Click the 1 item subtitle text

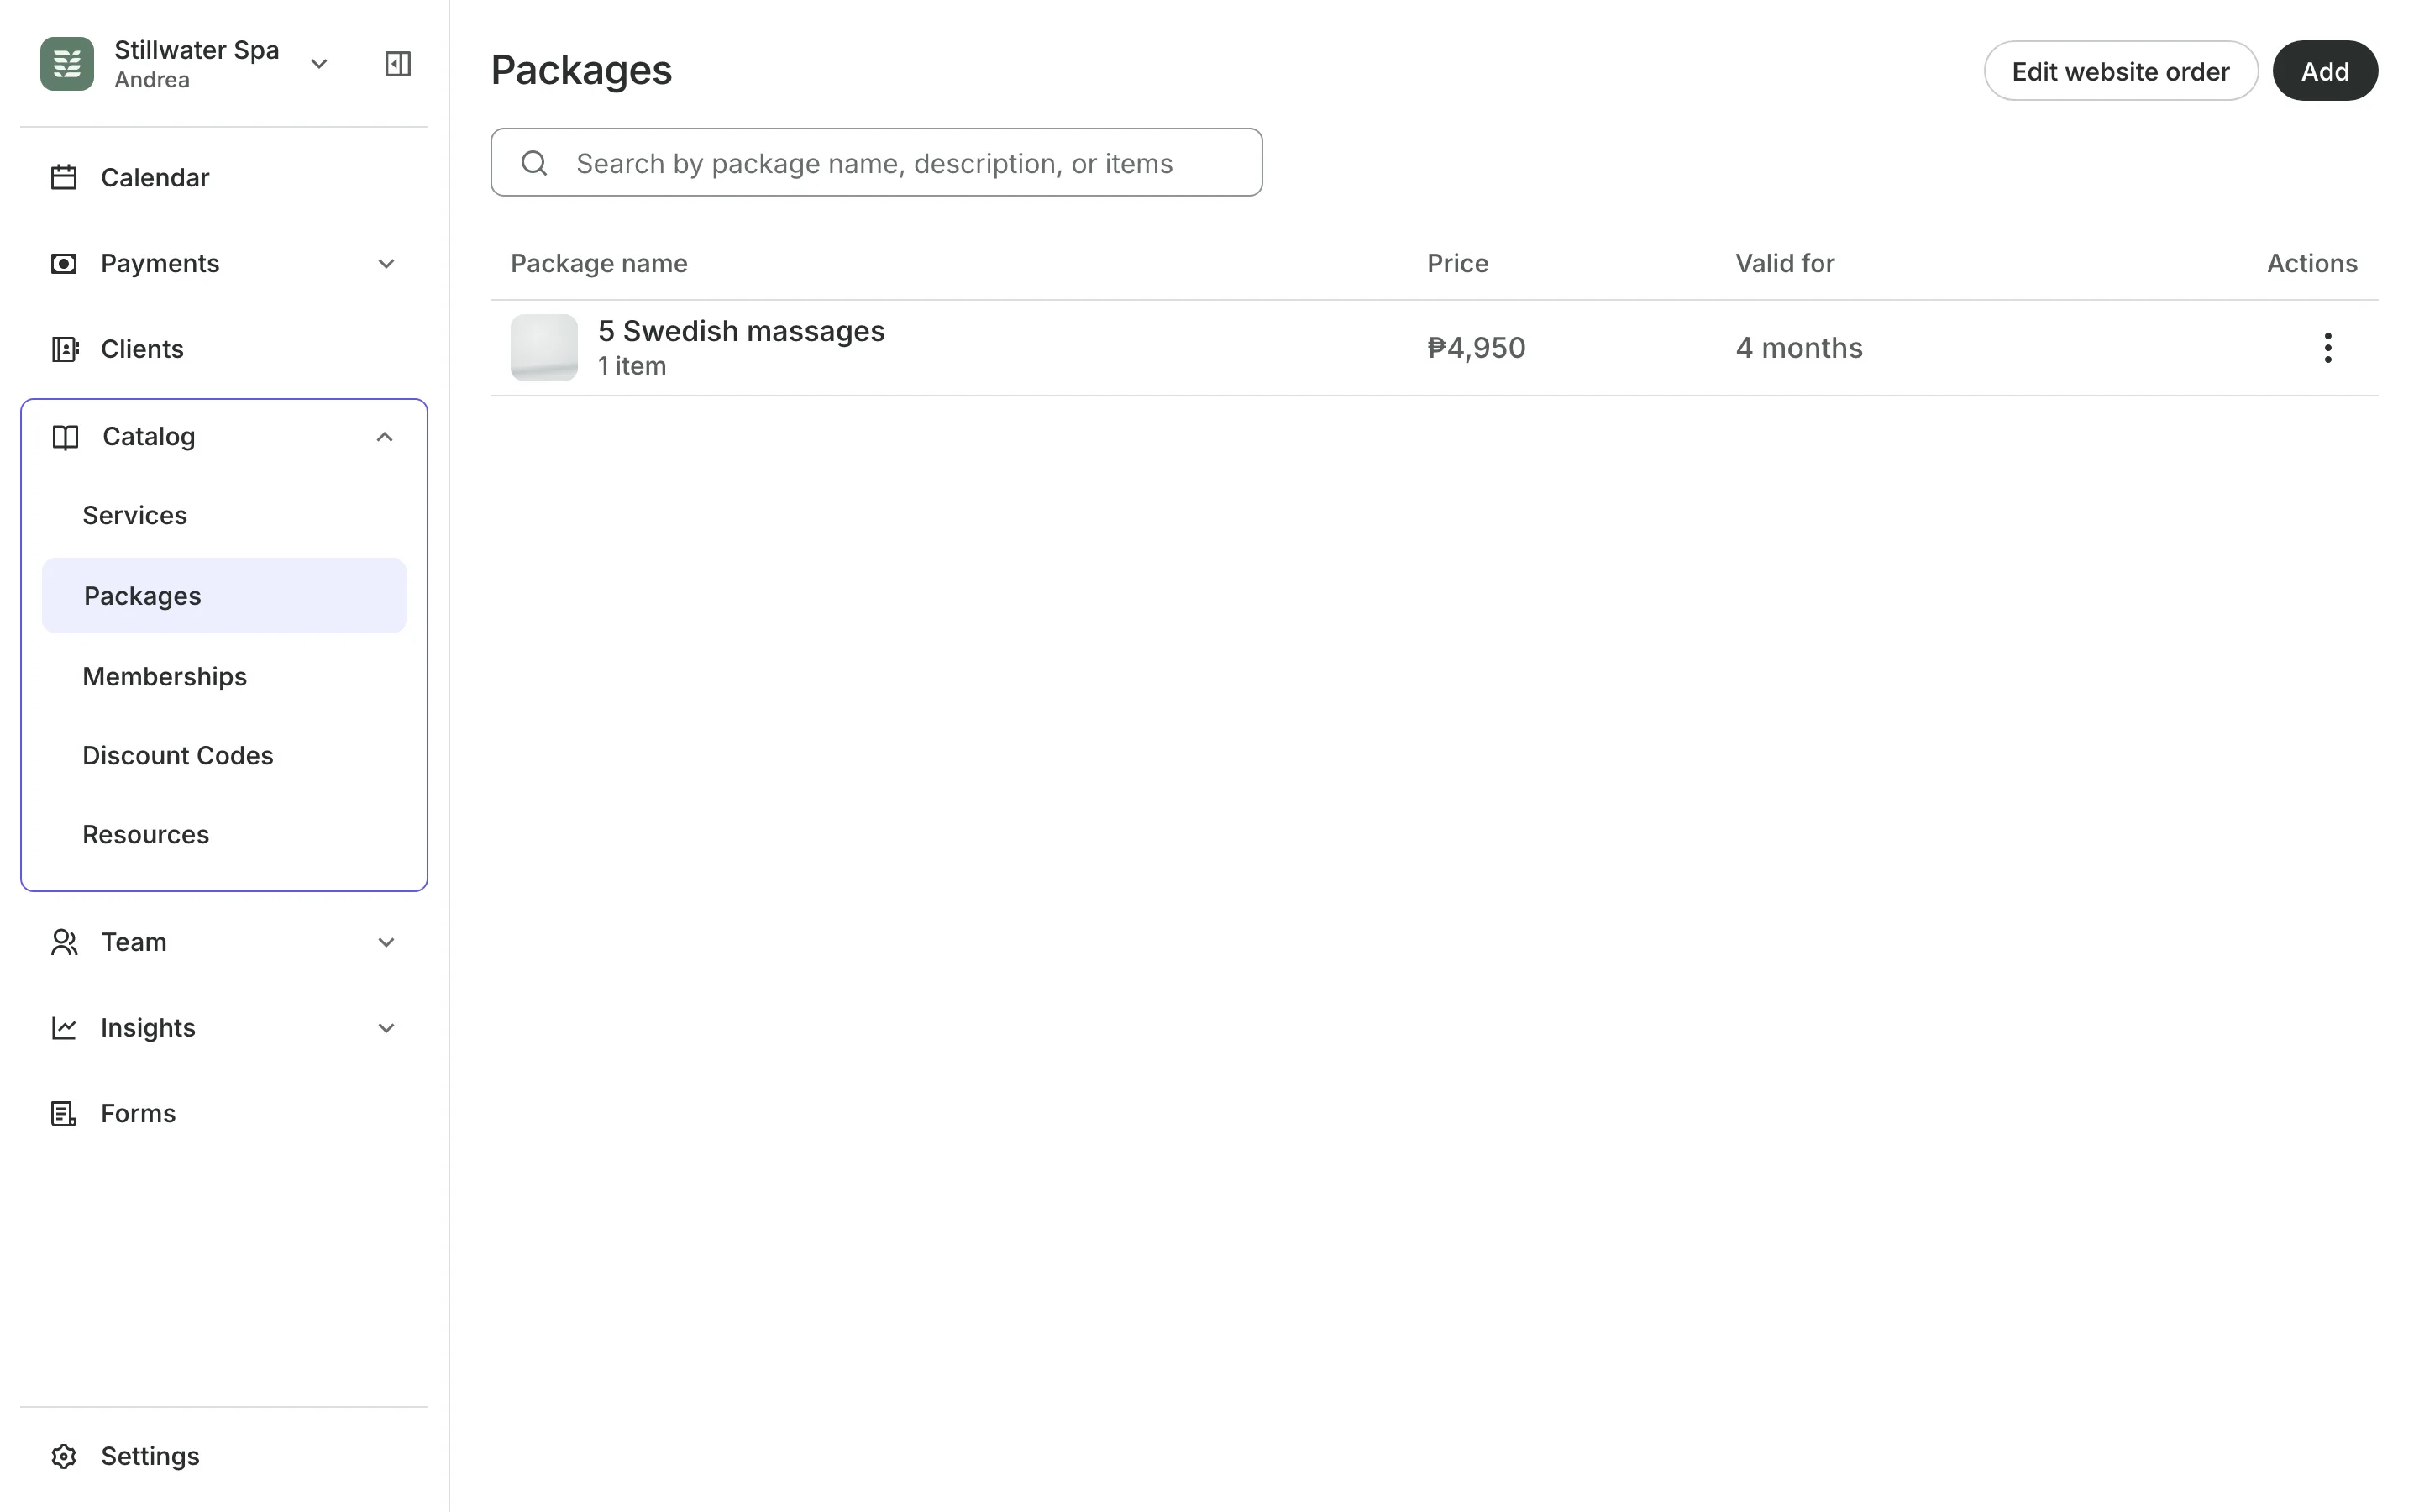tap(632, 366)
